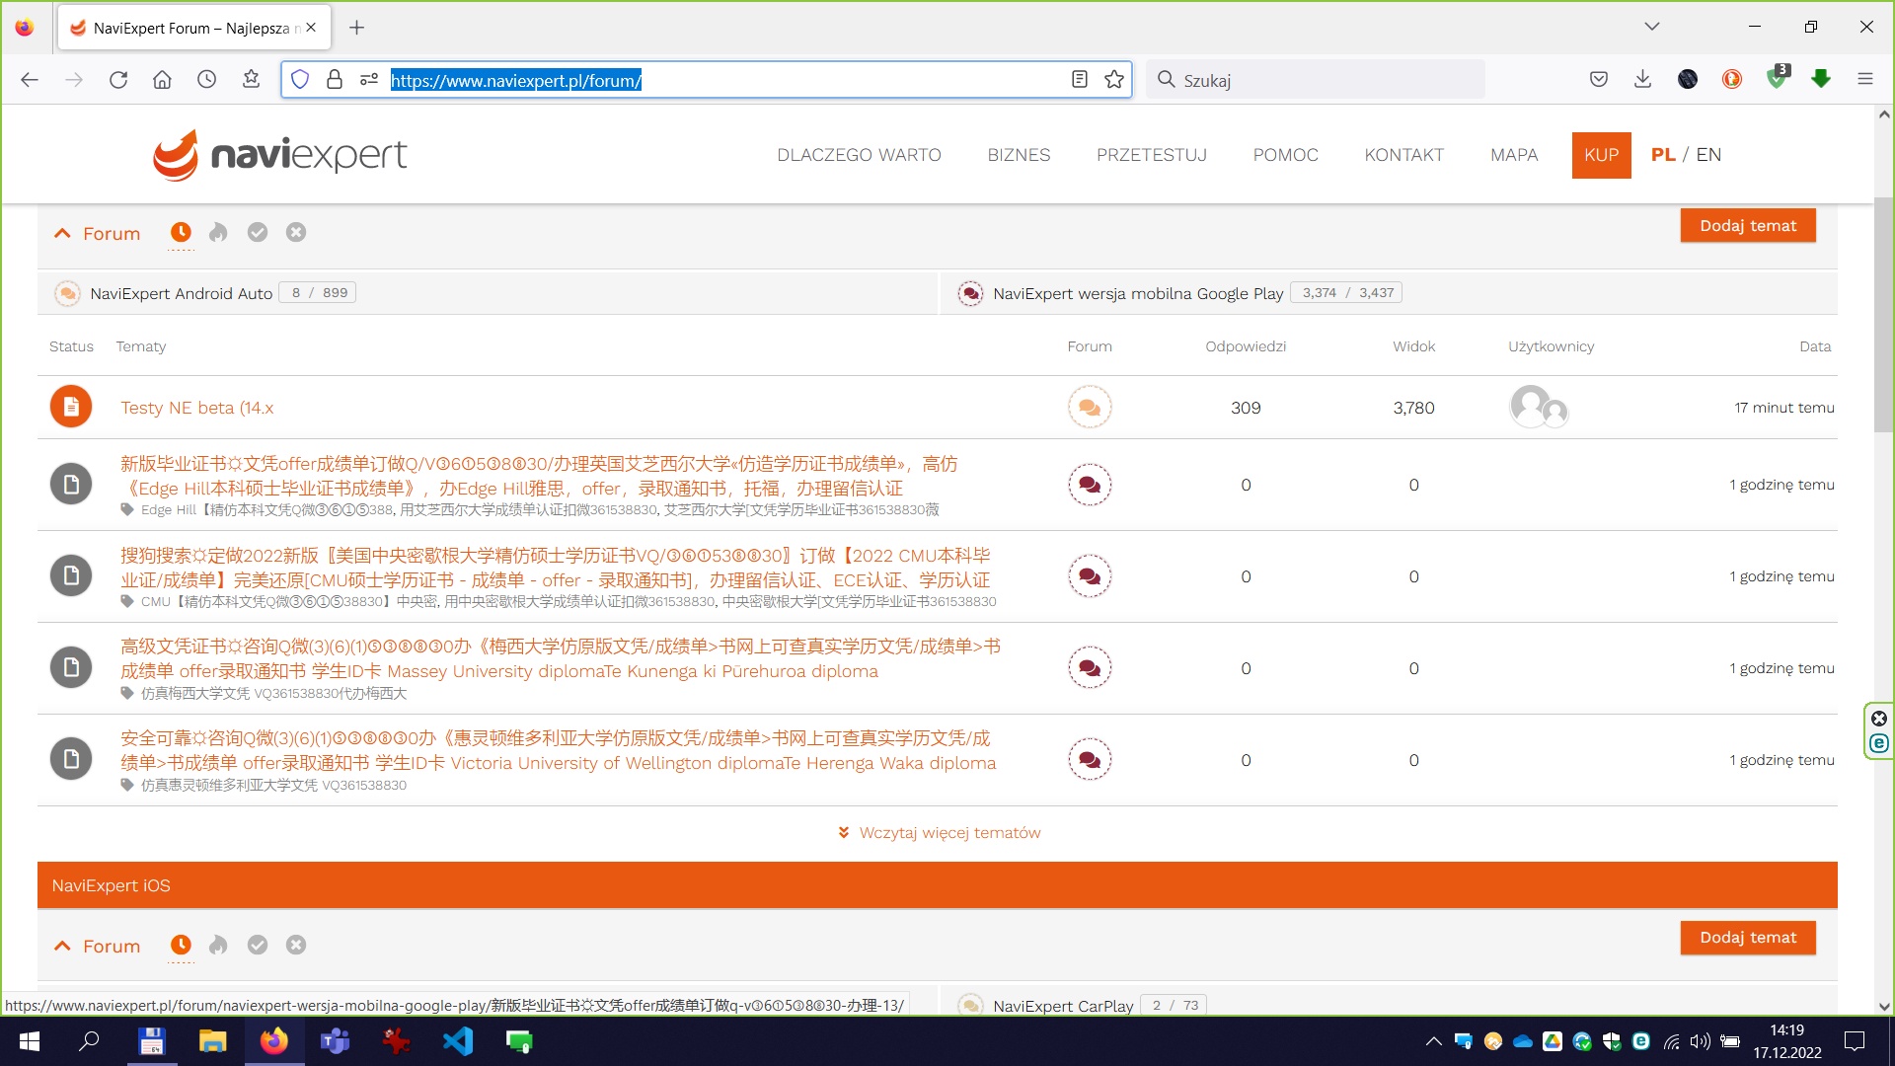The width and height of the screenshot is (1895, 1066).
Task: Click forum bubble icon in the Edge Hill topic row
Action: point(1090,485)
